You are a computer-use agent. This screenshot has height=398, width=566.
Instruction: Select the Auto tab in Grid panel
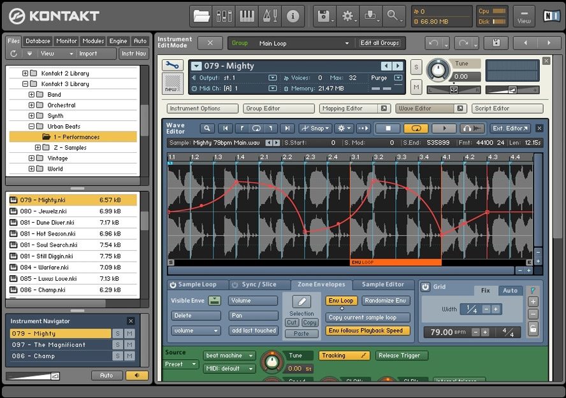[x=510, y=290]
